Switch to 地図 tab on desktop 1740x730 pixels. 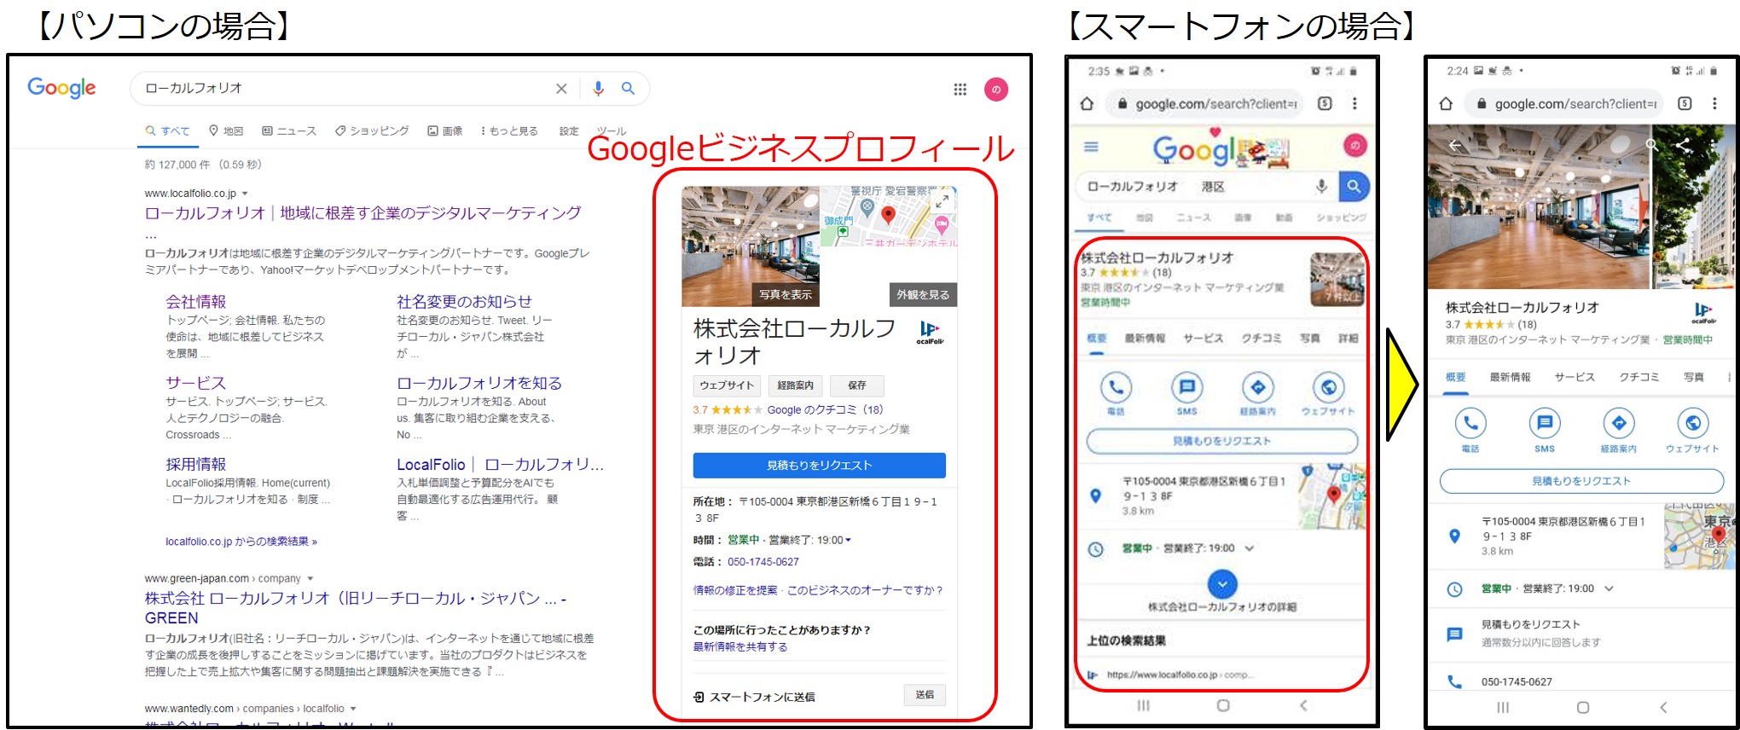coord(227,131)
